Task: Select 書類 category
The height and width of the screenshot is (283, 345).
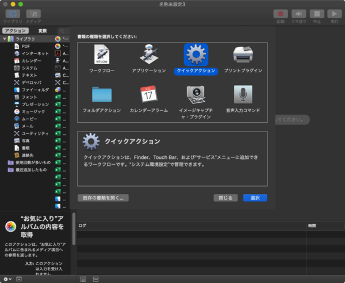Action: pyautogui.click(x=26, y=148)
